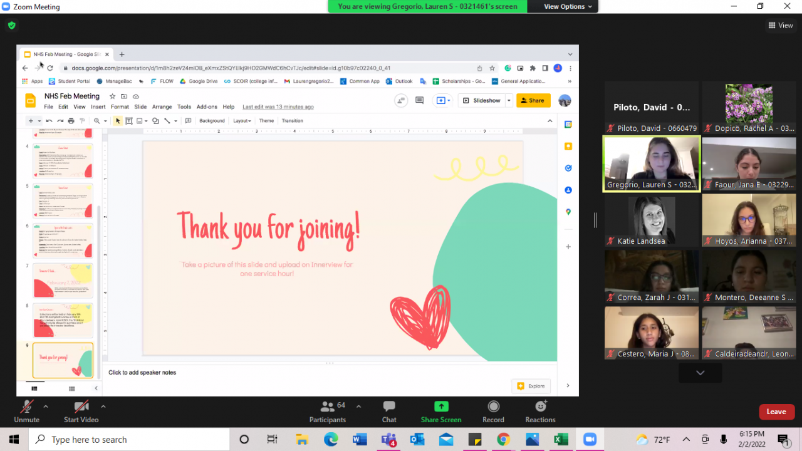Click the red Leave button
This screenshot has width=802, height=451.
click(x=776, y=412)
